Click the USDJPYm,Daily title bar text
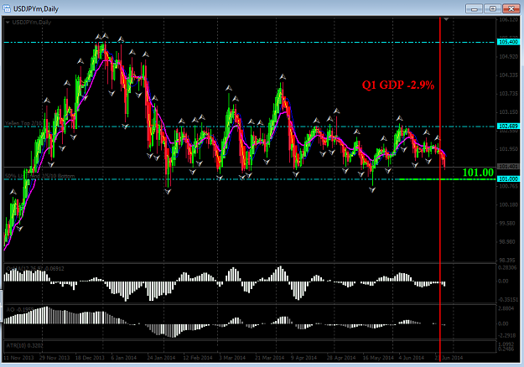The width and height of the screenshot is (524, 367). [36, 8]
